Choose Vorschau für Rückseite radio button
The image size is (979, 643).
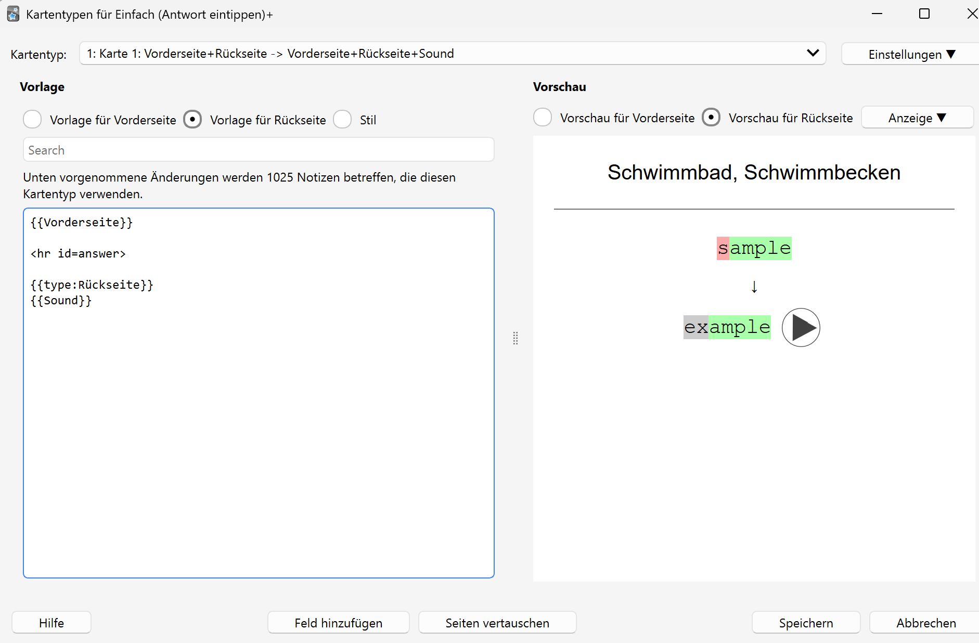pyautogui.click(x=711, y=117)
